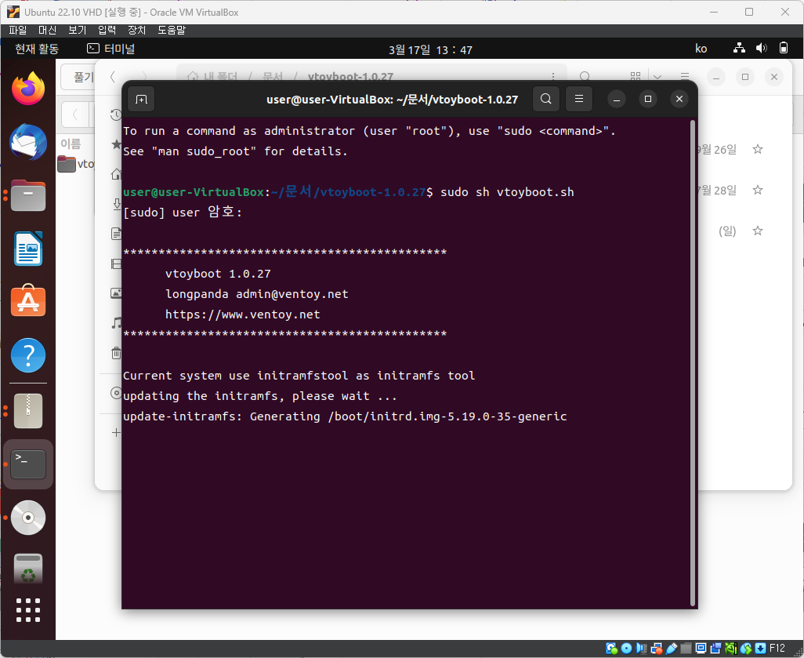Search with magnifier in the Files window

585,77
